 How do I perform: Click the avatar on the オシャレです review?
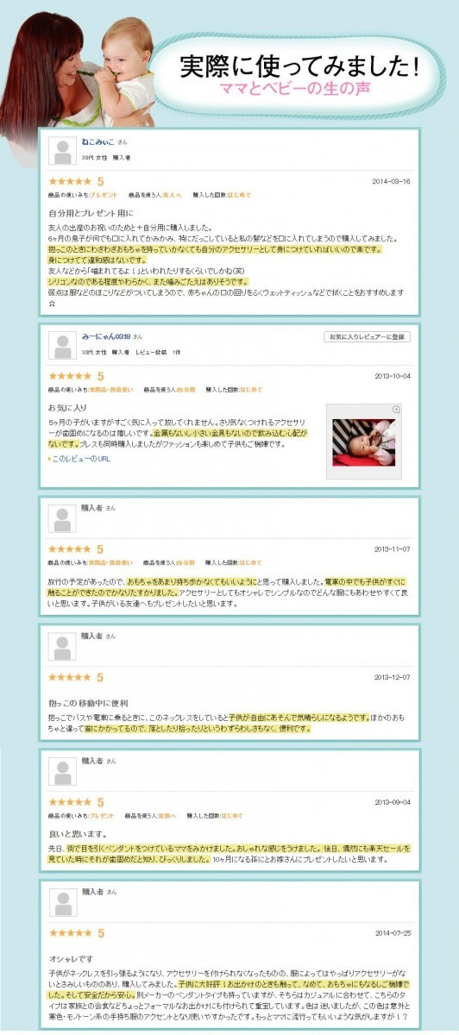coord(62,902)
